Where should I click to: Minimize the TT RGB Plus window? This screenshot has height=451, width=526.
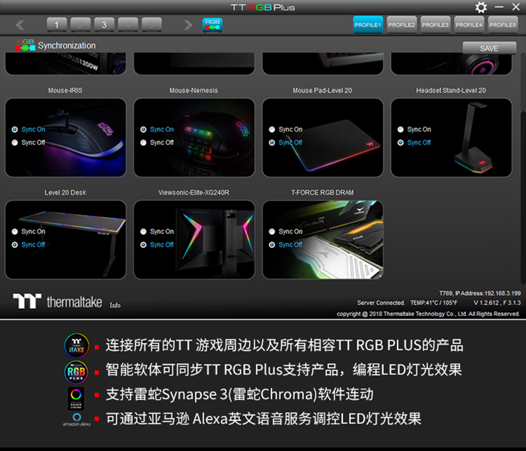(x=499, y=7)
